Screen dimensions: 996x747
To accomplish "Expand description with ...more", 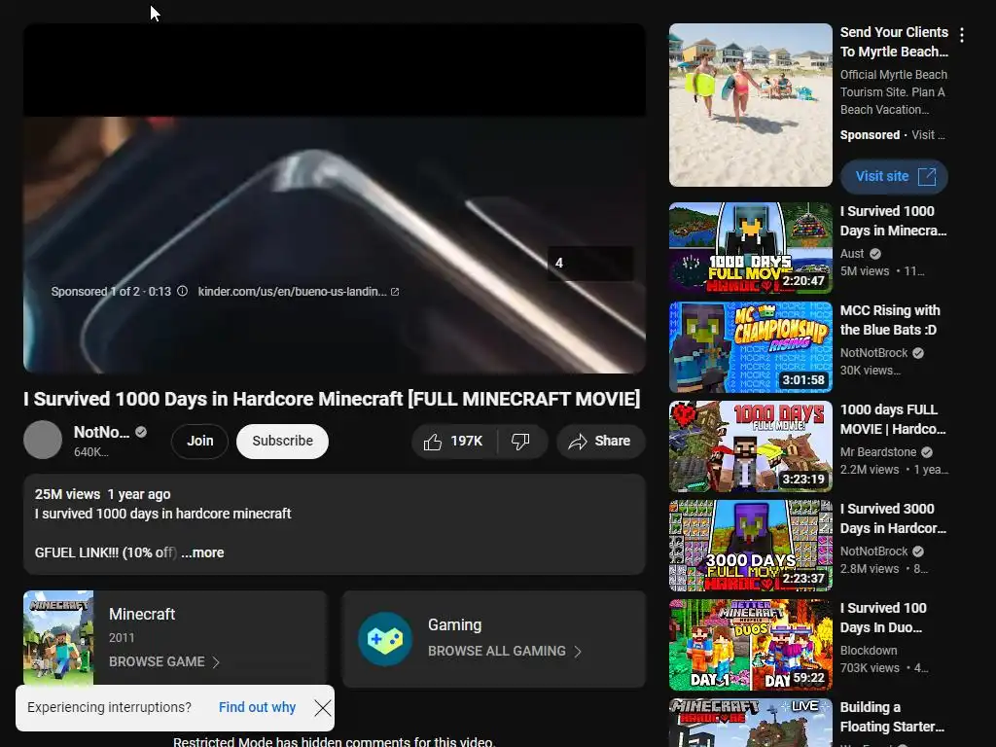I will click(x=202, y=552).
